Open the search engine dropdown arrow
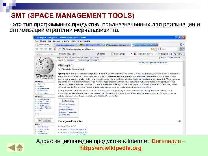 point(179,49)
